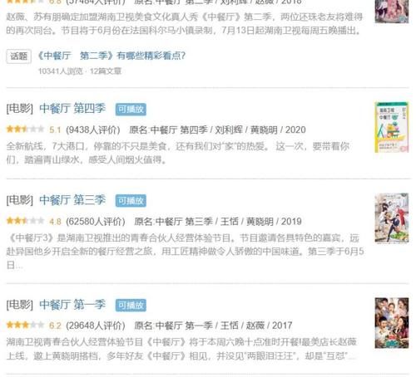Screen dimensions: 416x377
Task: Click the 4.8 rating score
Action: pos(55,222)
